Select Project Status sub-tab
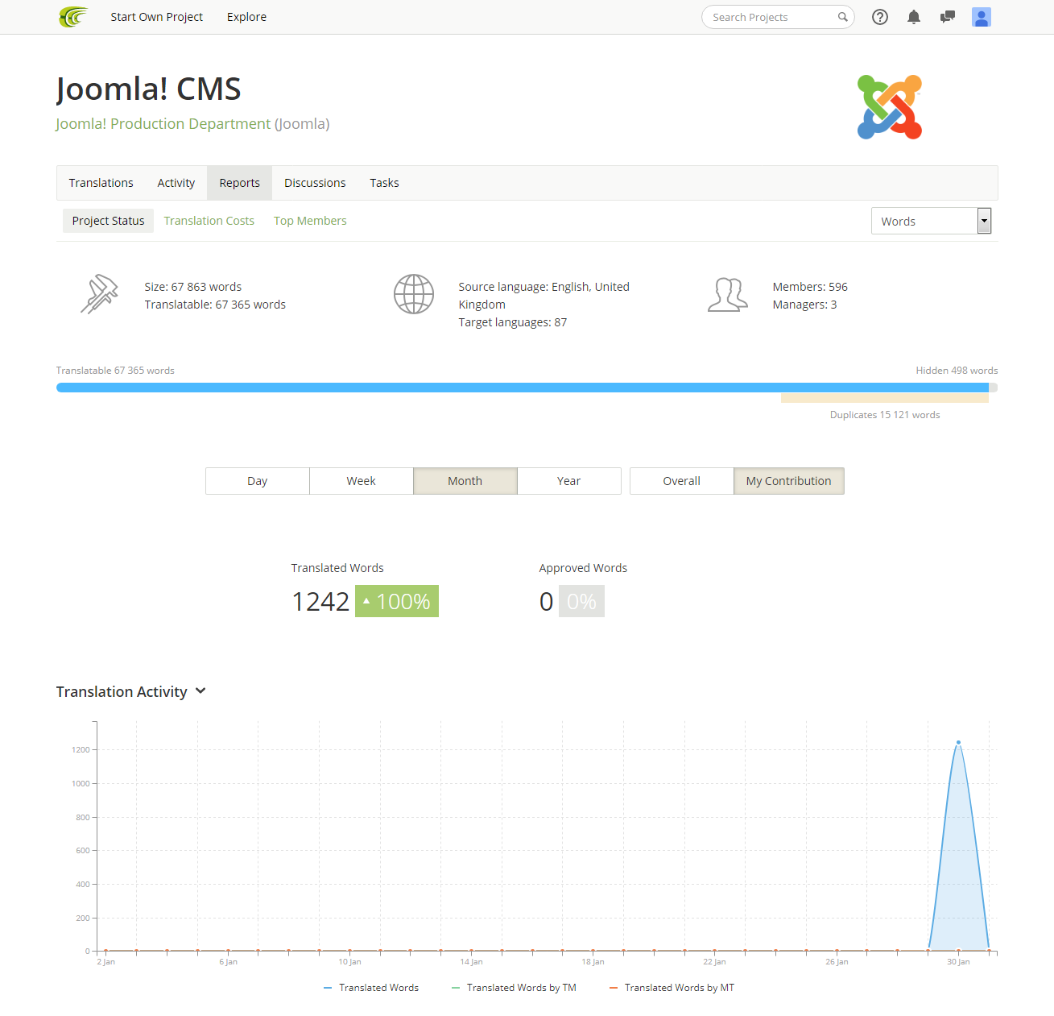Screen dimensions: 1054x1016 click(x=109, y=221)
